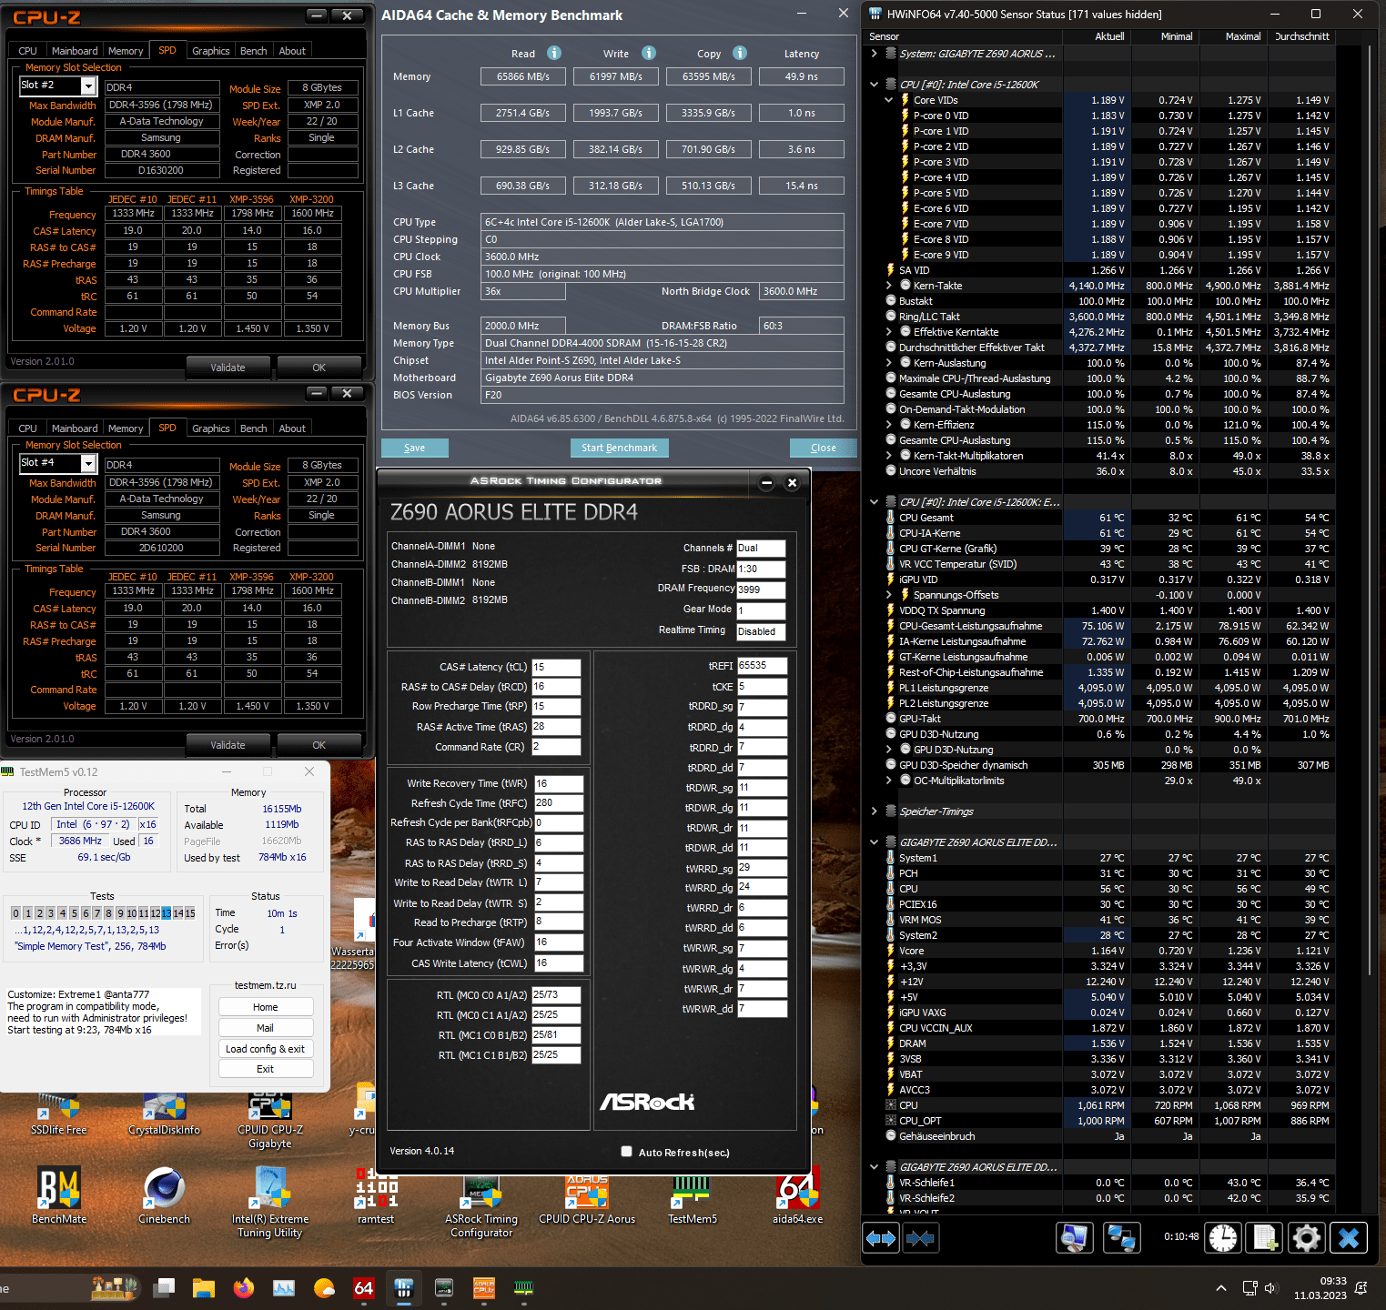This screenshot has width=1386, height=1310.
Task: Click system tray overflow chevron
Action: coord(1220,1288)
